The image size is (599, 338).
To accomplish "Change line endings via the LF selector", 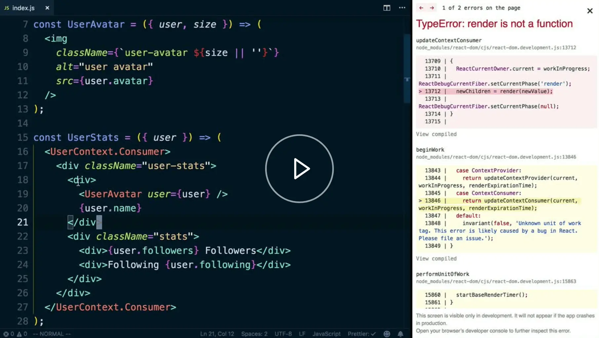I will (302, 334).
